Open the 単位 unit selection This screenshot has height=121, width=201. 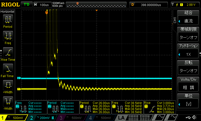[x=188, y=101]
